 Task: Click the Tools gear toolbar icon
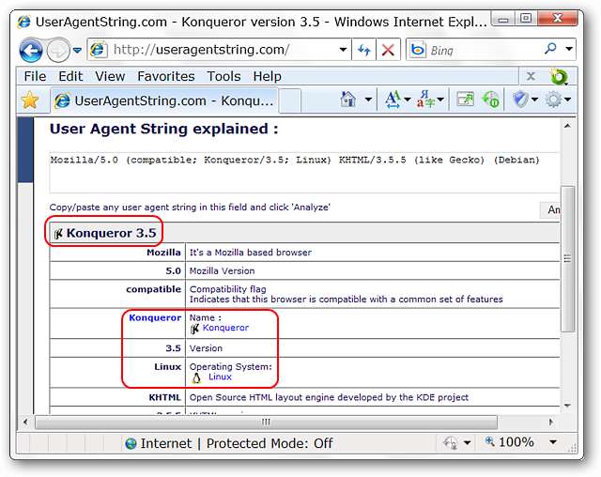pyautogui.click(x=553, y=99)
